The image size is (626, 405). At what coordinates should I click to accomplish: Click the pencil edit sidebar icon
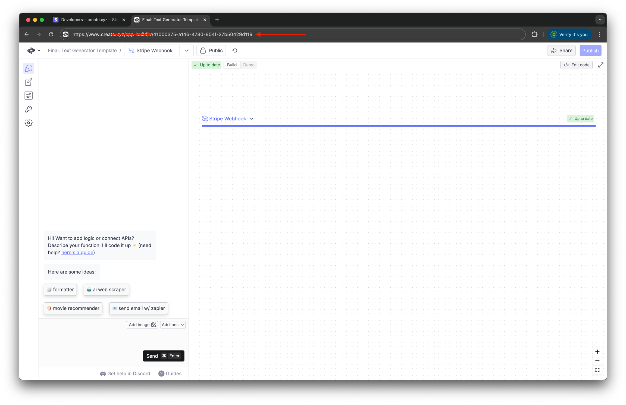click(x=29, y=82)
